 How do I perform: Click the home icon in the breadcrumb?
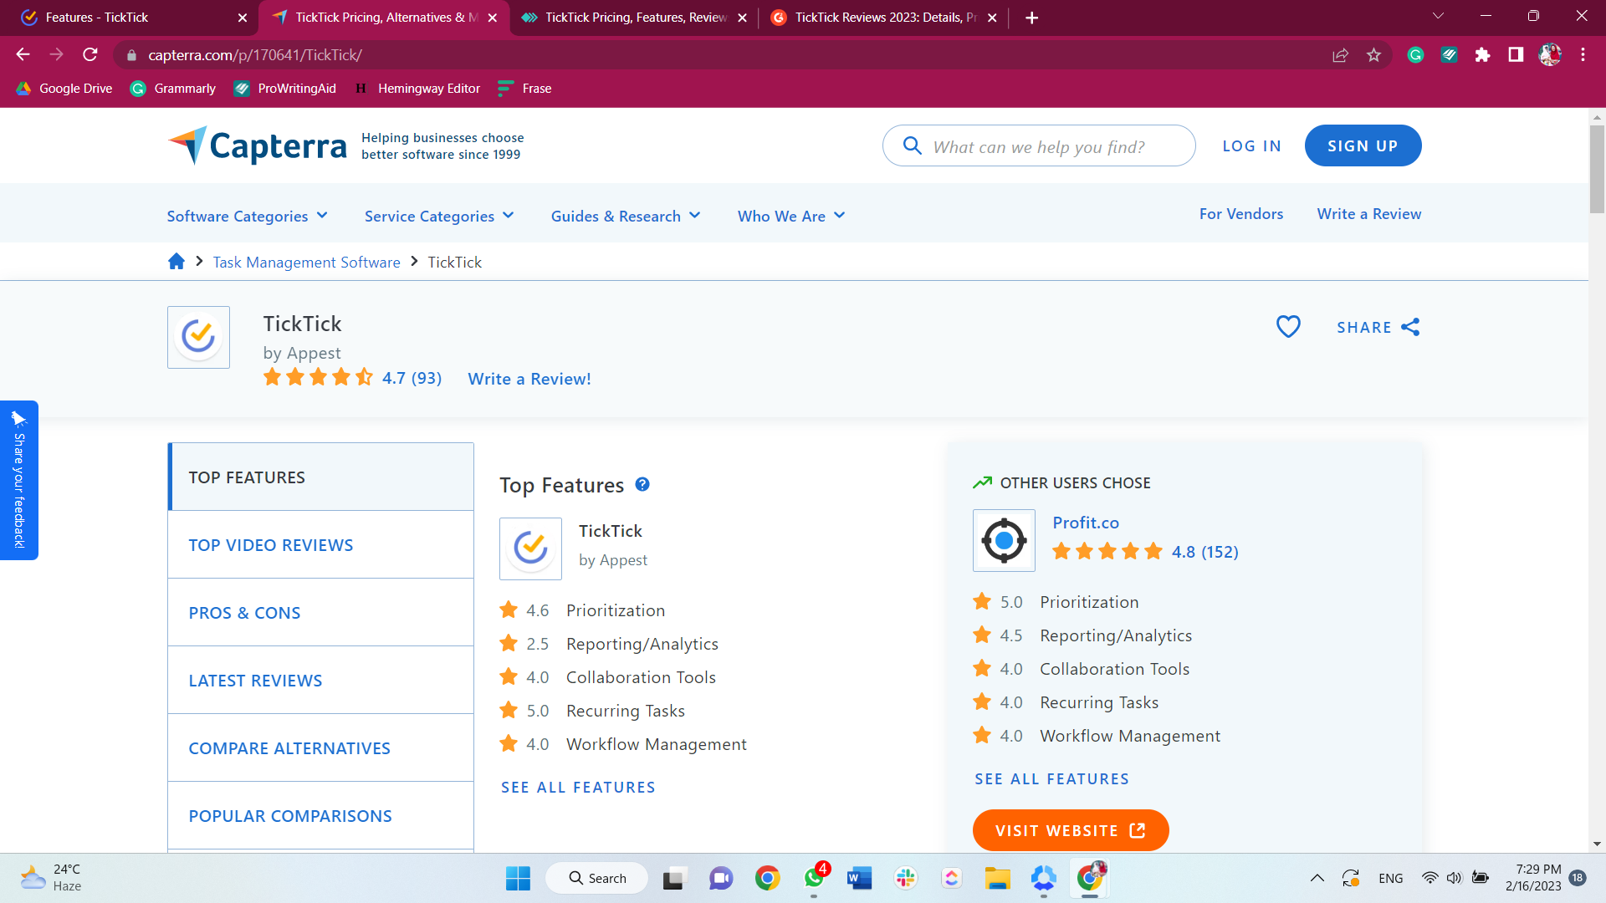(x=176, y=261)
